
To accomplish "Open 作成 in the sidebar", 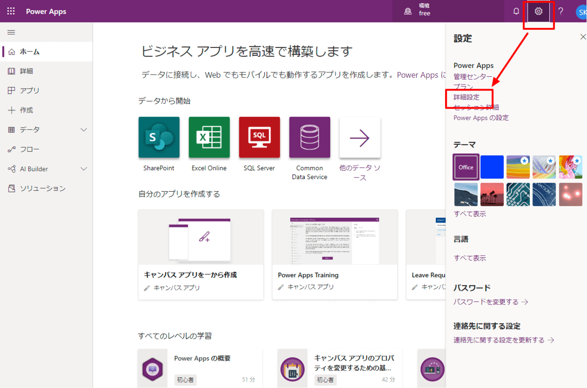I will click(x=46, y=110).
